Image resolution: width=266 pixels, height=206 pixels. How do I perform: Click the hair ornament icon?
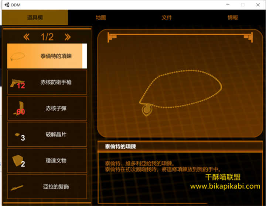coord(17,187)
